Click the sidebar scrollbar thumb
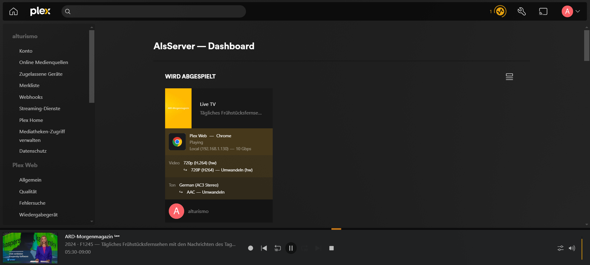The height and width of the screenshot is (265, 590). click(92, 66)
